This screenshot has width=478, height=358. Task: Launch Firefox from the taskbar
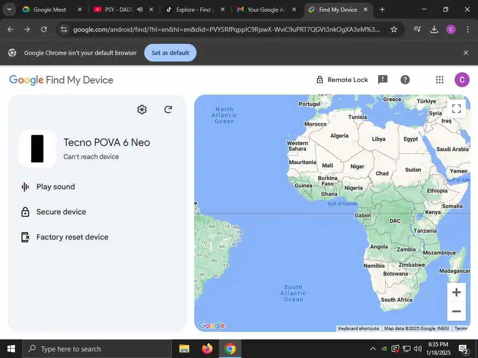[207, 349]
